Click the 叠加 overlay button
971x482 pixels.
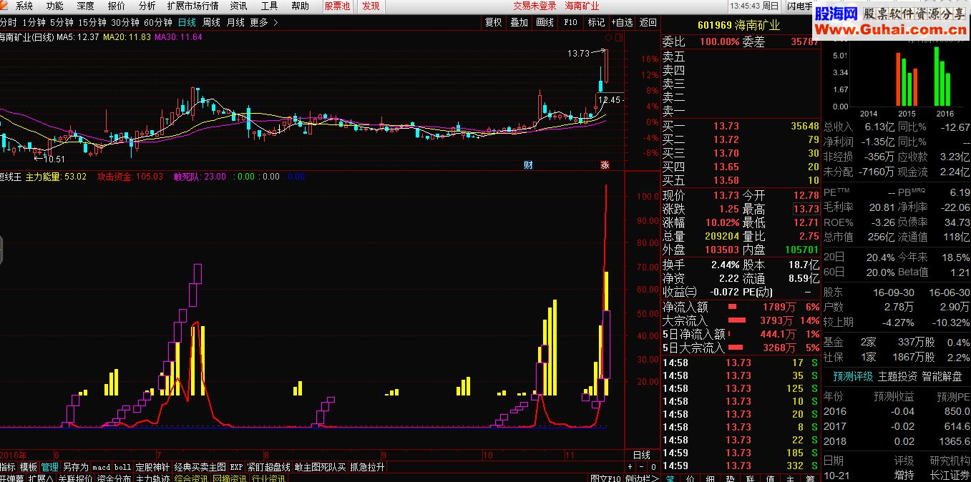point(519,22)
